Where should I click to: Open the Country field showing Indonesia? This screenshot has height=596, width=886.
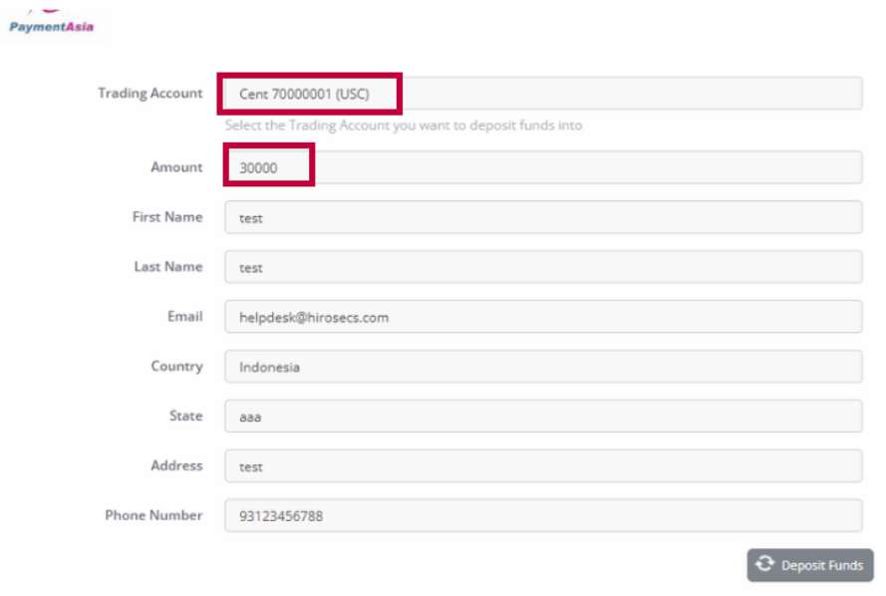[542, 367]
